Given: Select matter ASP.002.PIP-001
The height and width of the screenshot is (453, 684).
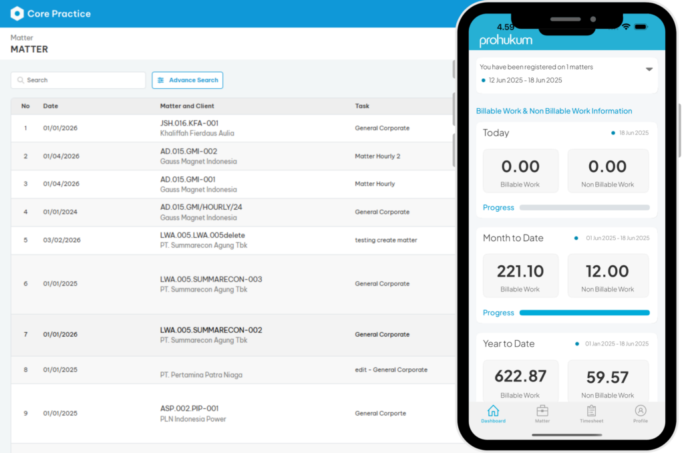Looking at the screenshot, I should 189,409.
